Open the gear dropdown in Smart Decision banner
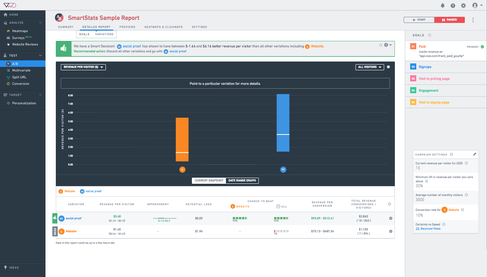 click(x=388, y=45)
